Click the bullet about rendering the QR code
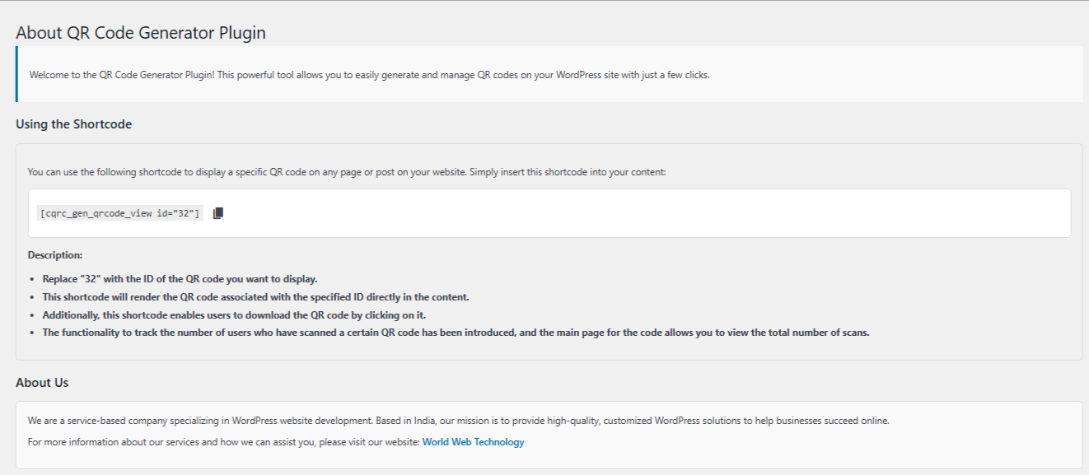This screenshot has width=1089, height=475. click(x=255, y=297)
